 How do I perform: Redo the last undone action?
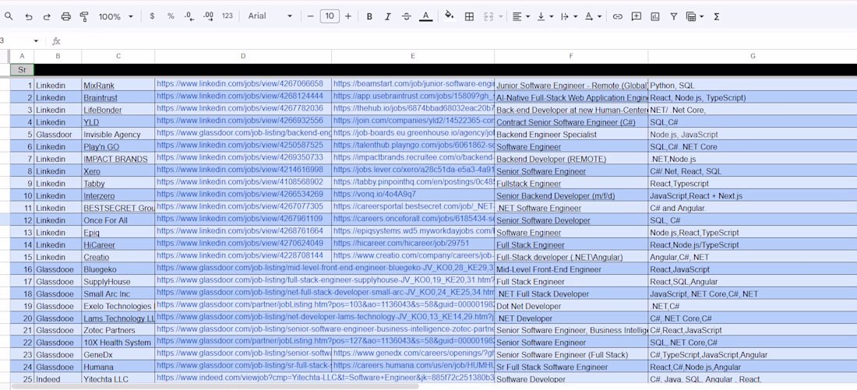point(47,16)
